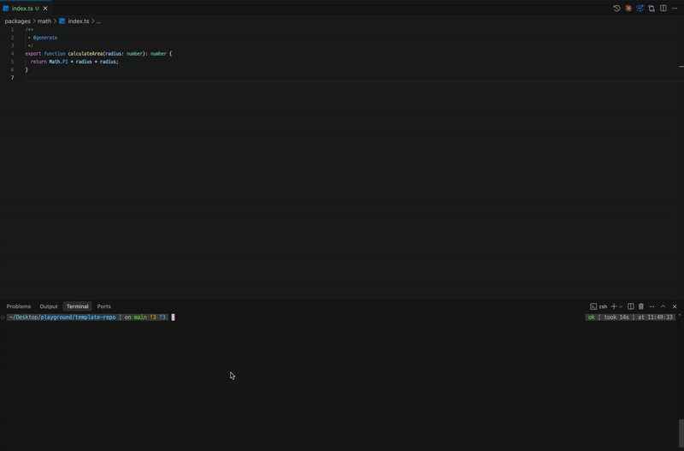Image resolution: width=684 pixels, height=451 pixels.
Task: Open terminal panel ellipsis views menu
Action: 652,306
